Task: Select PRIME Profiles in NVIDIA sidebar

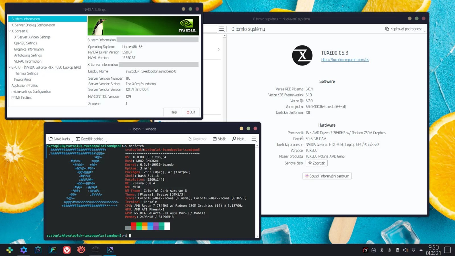Action: point(22,98)
